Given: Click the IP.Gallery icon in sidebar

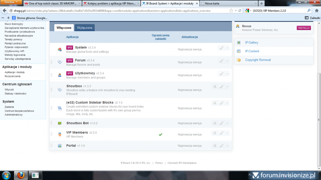Looking at the screenshot, I should [x=239, y=42].
